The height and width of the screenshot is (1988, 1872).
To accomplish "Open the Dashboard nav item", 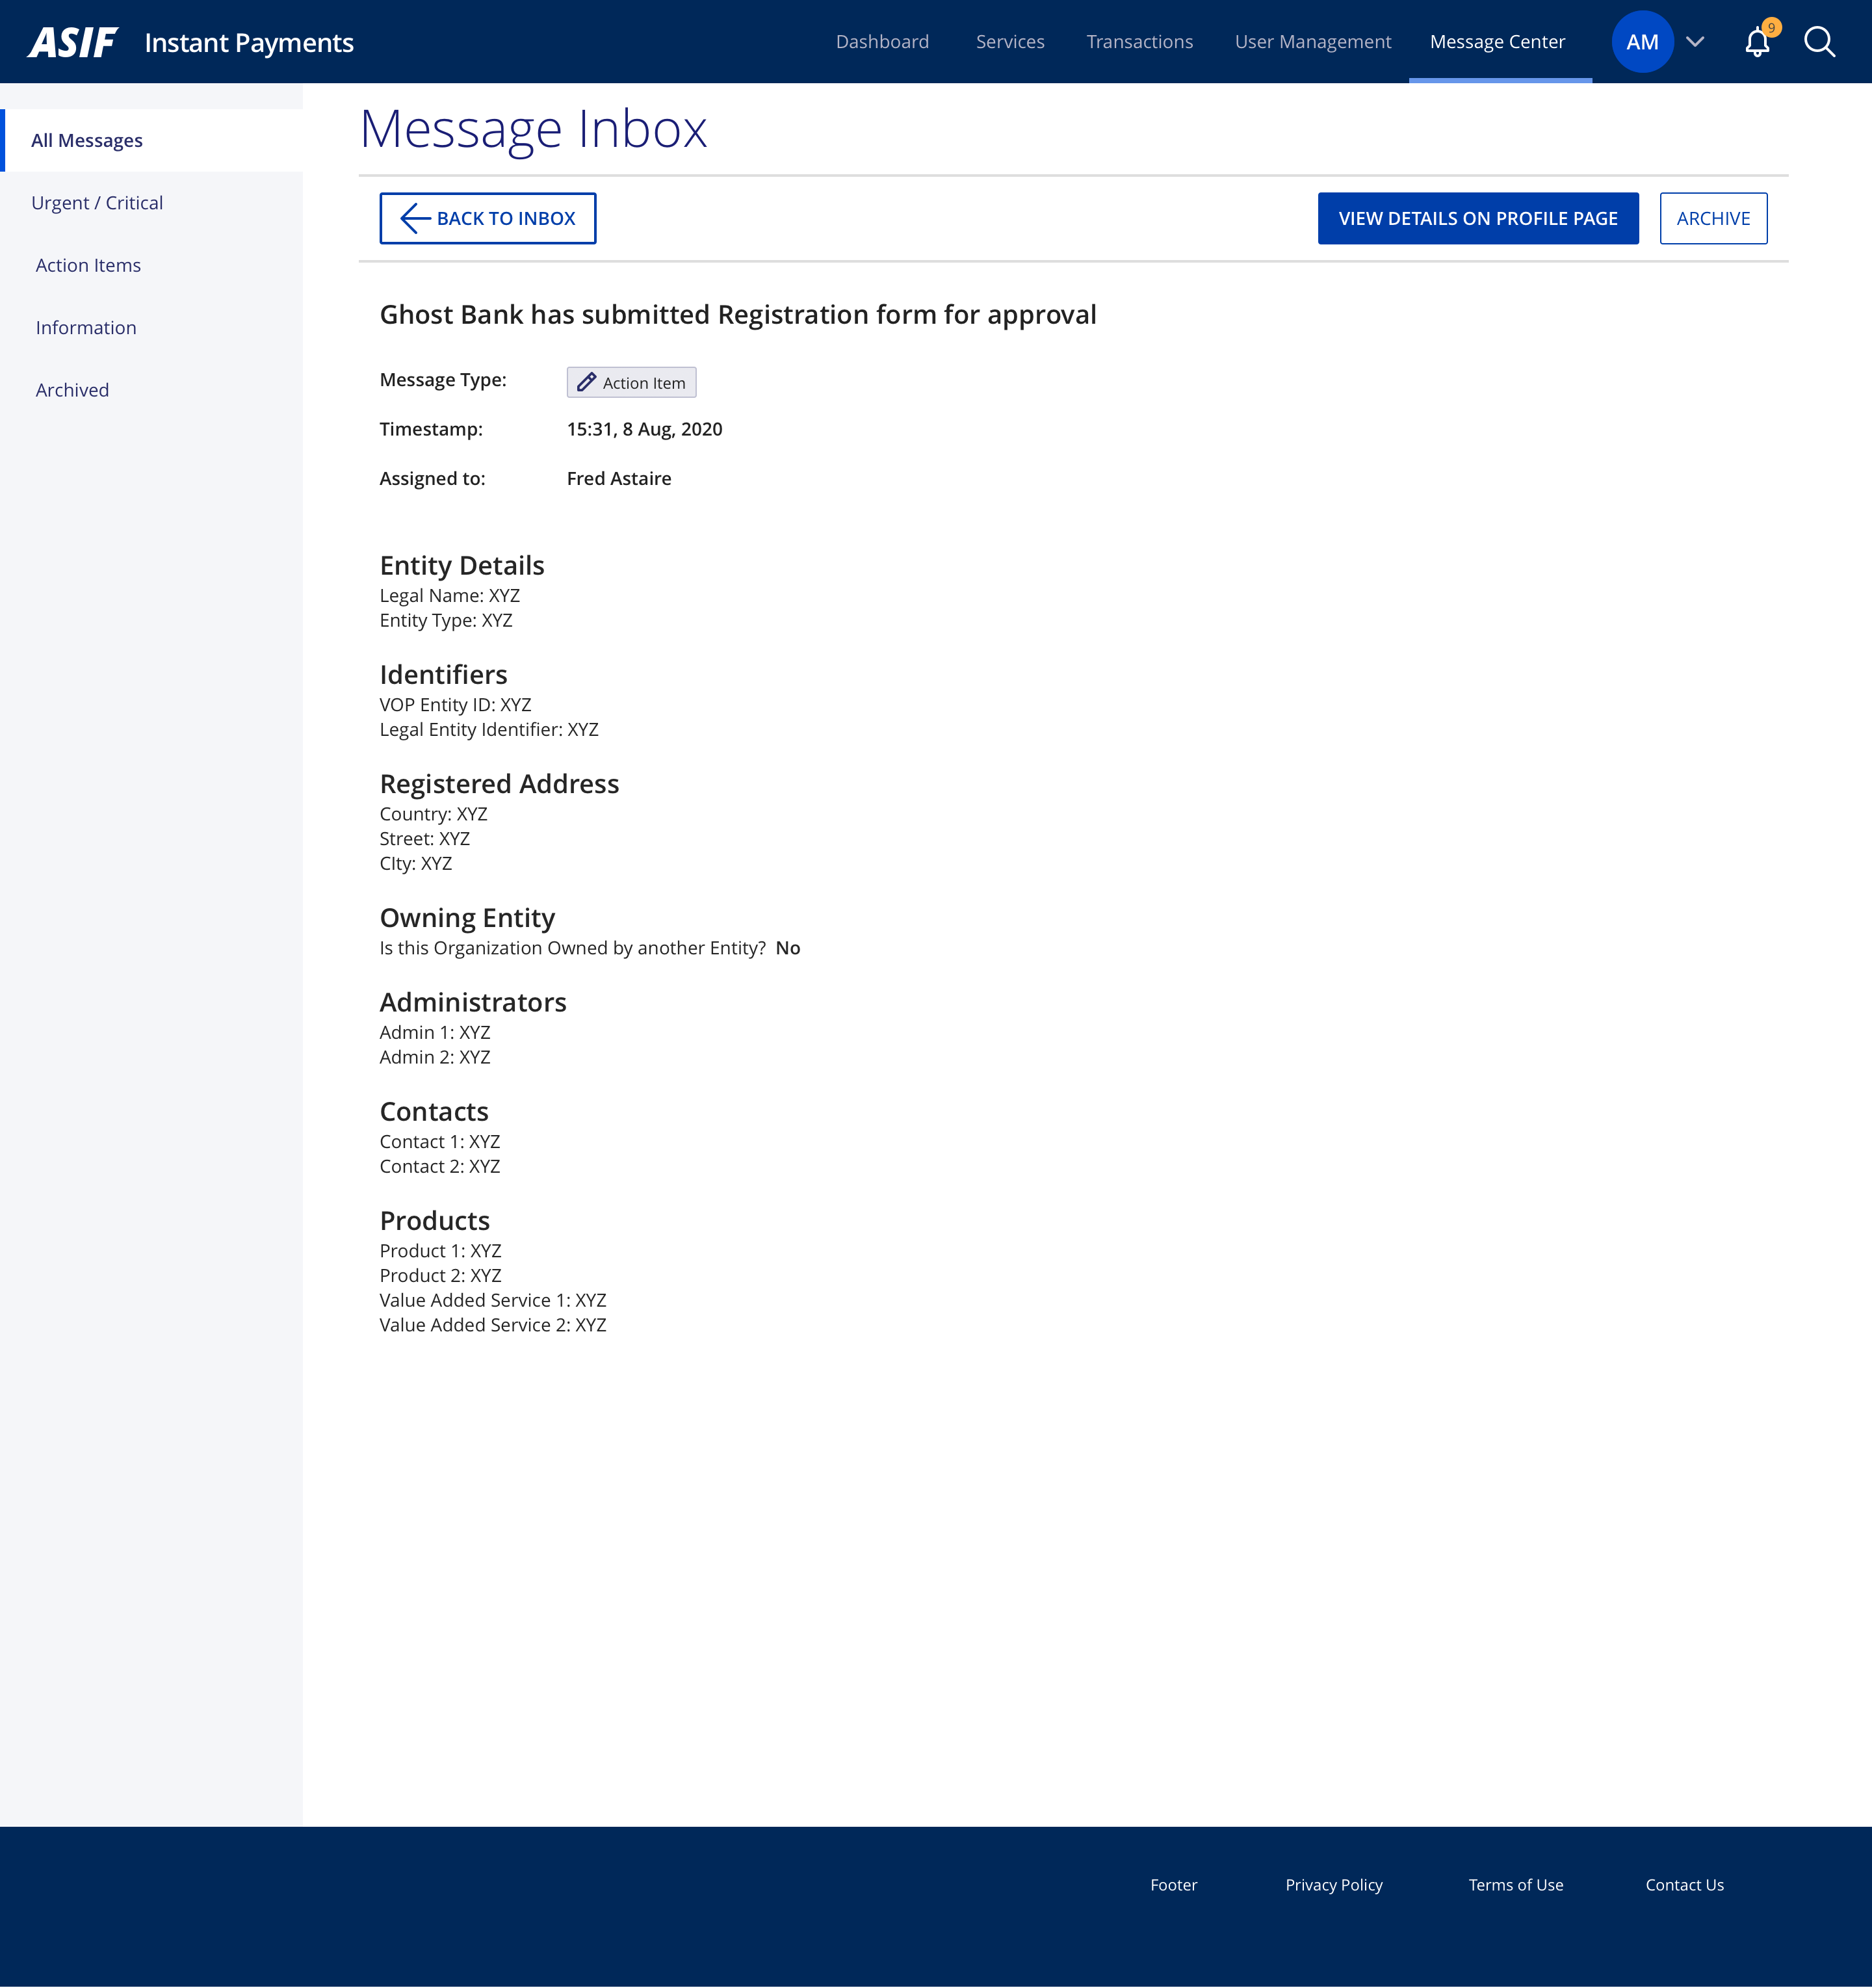I will pyautogui.click(x=882, y=42).
